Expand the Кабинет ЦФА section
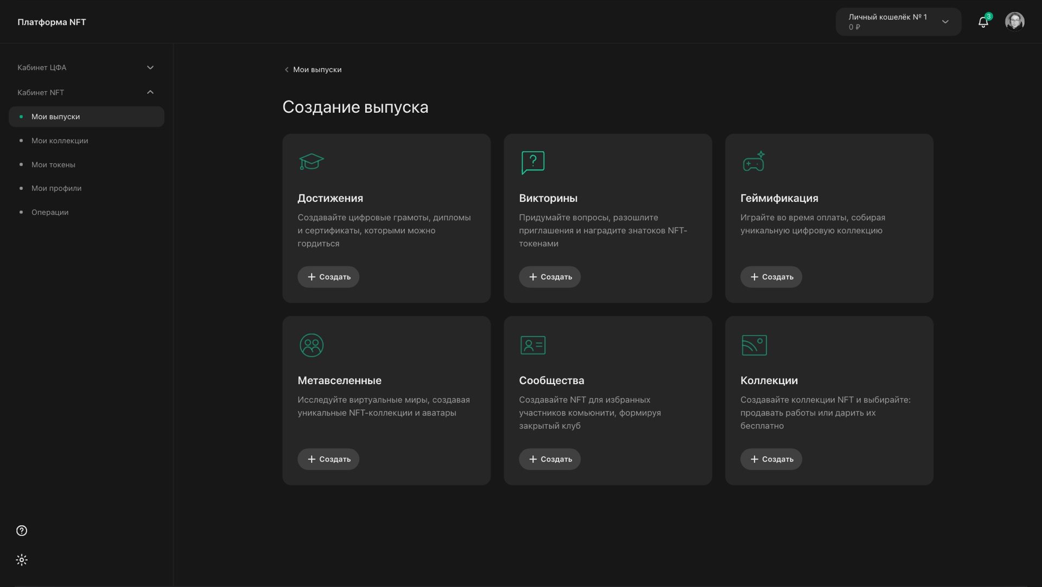 click(x=86, y=67)
